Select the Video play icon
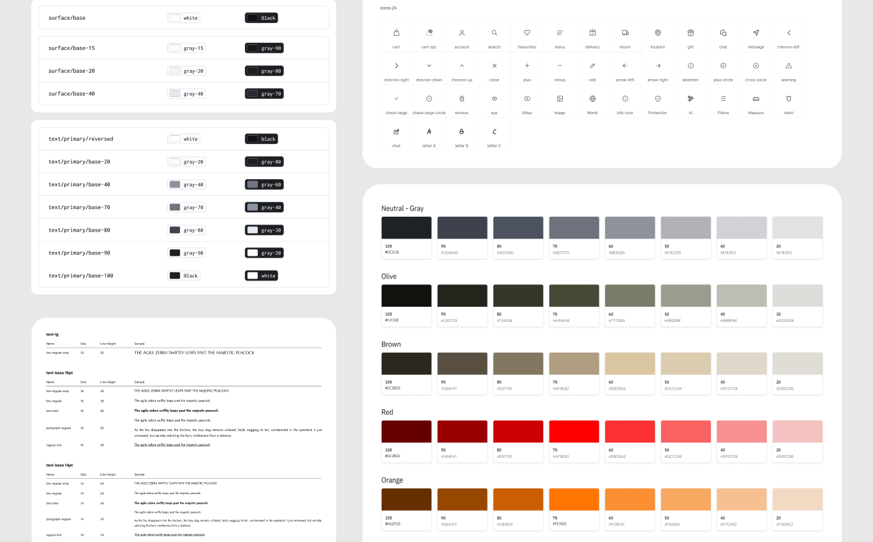This screenshot has height=542, width=873. (527, 99)
